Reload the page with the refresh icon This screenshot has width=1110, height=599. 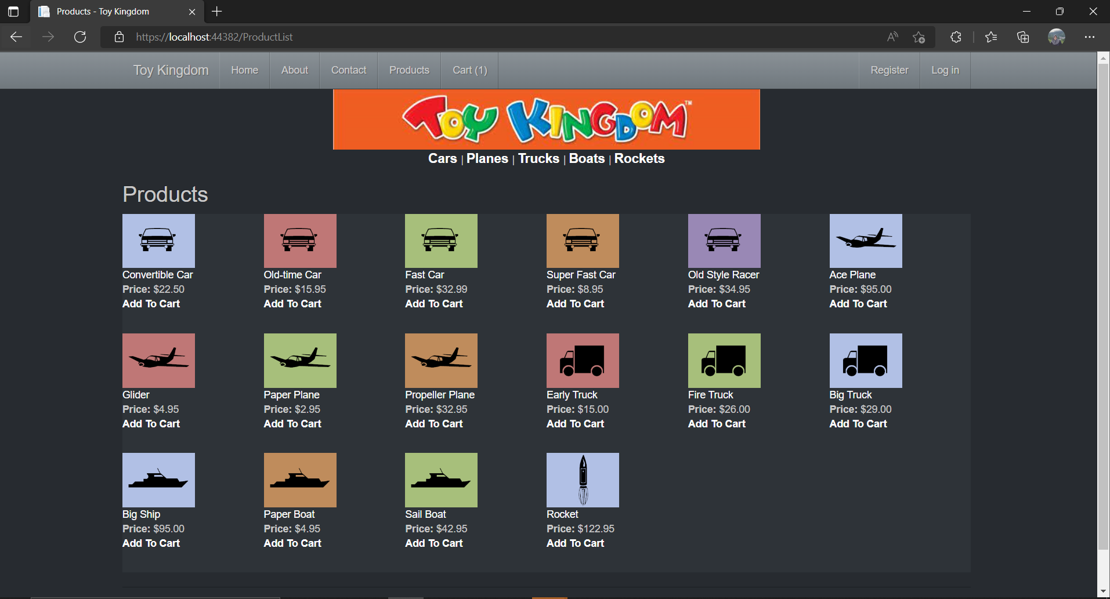(x=80, y=37)
